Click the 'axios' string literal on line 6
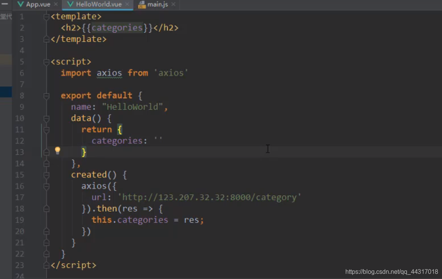Viewport: 442px width, 279px height. pyautogui.click(x=171, y=73)
